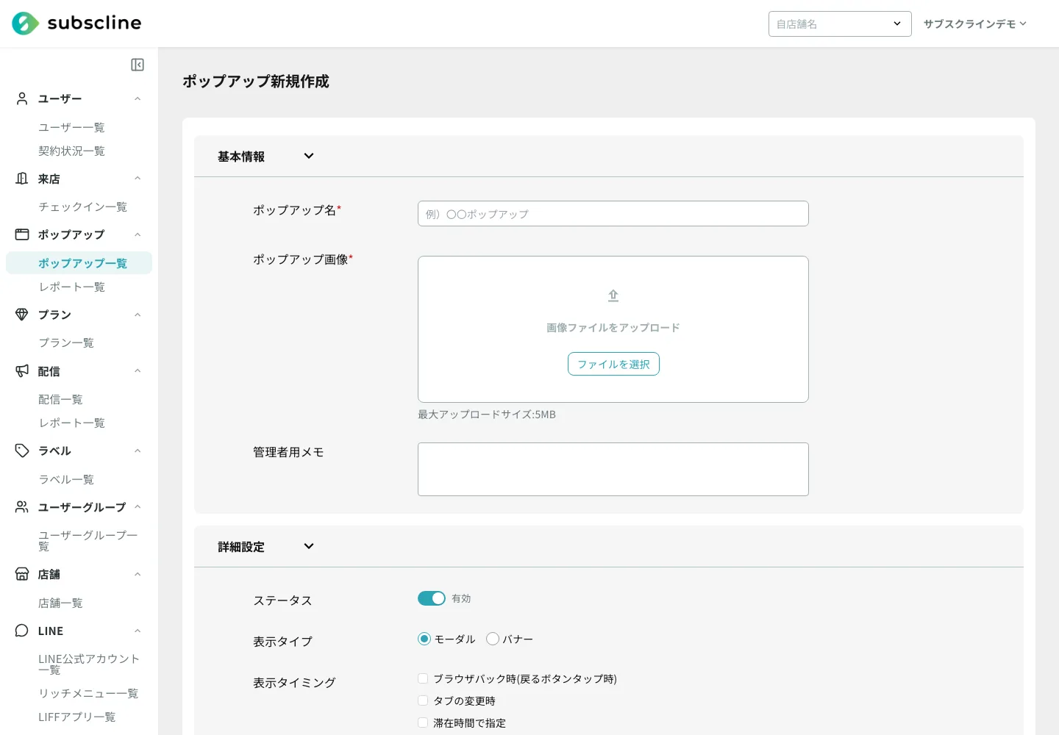Collapse the sidebar with the panel icon
The image size is (1059, 735).
click(138, 65)
